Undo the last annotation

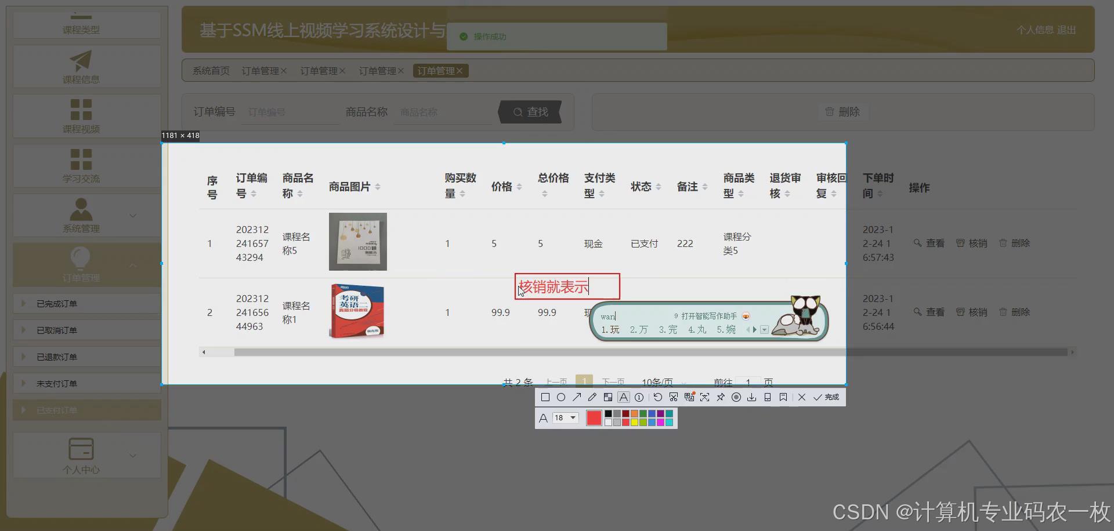click(x=657, y=397)
